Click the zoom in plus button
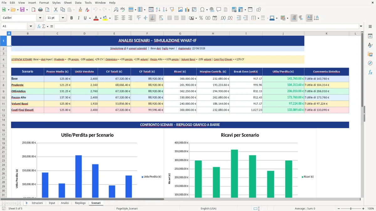Viewport: 376px width, 211px height. tap(363, 208)
